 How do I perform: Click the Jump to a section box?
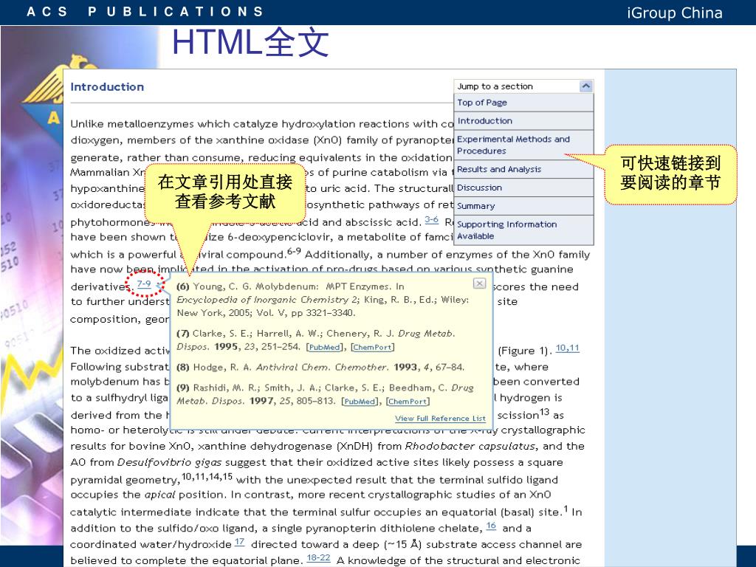523,86
